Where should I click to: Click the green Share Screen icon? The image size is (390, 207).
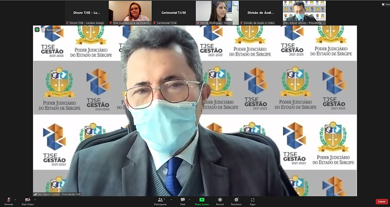click(x=201, y=200)
